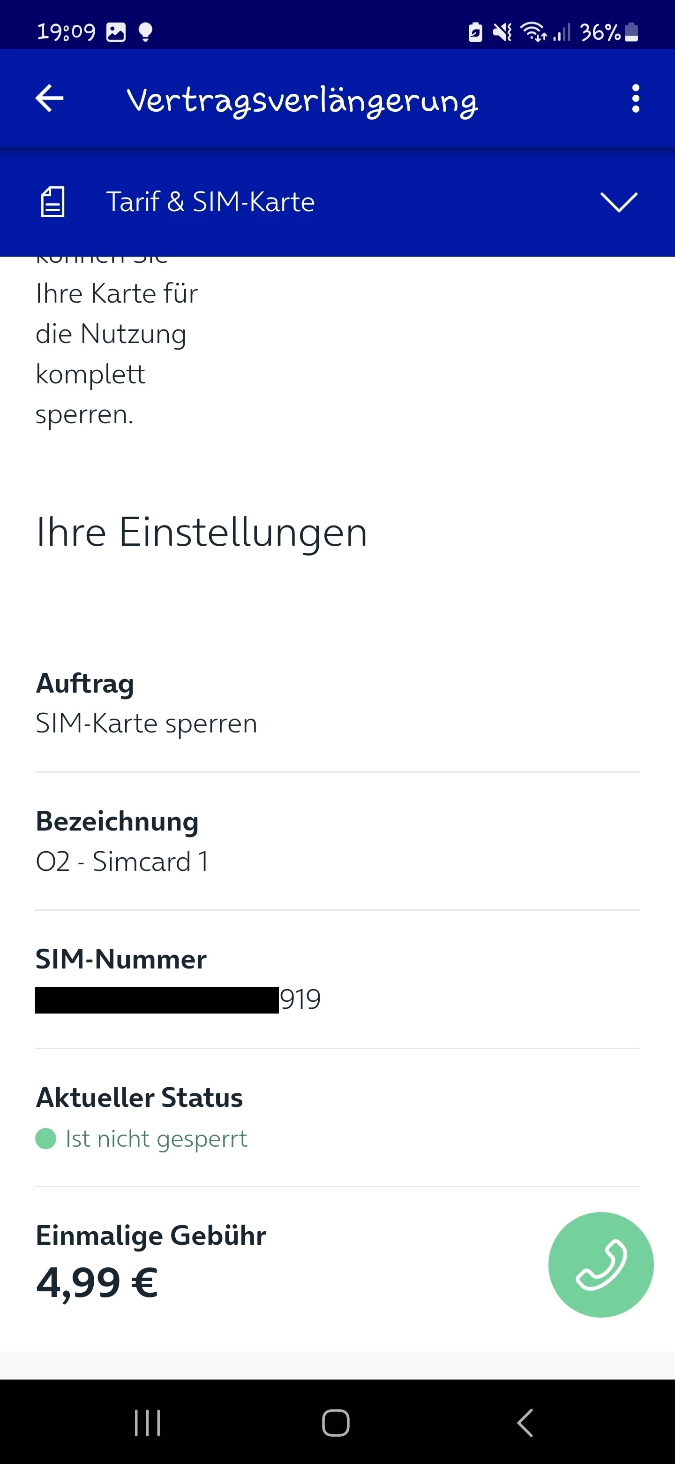Expand the Tarif & SIM-Karte chevron
Image resolution: width=675 pixels, height=1464 pixels.
click(x=618, y=202)
